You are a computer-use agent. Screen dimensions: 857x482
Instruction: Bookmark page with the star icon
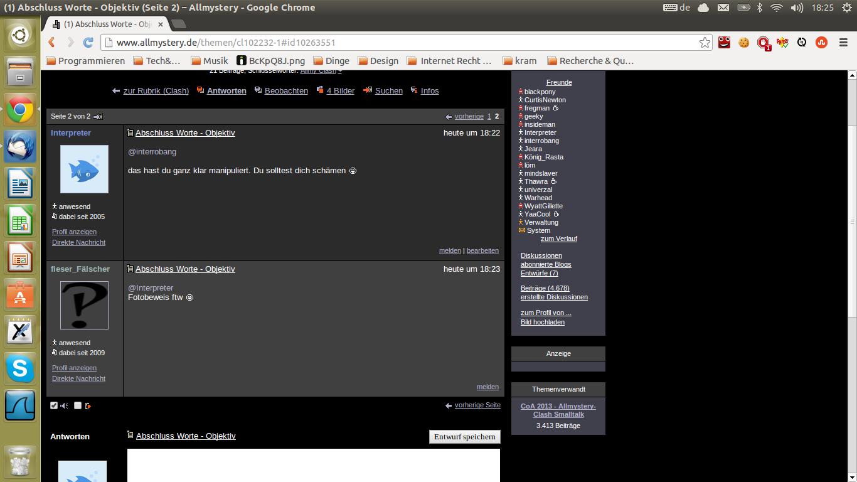[705, 43]
